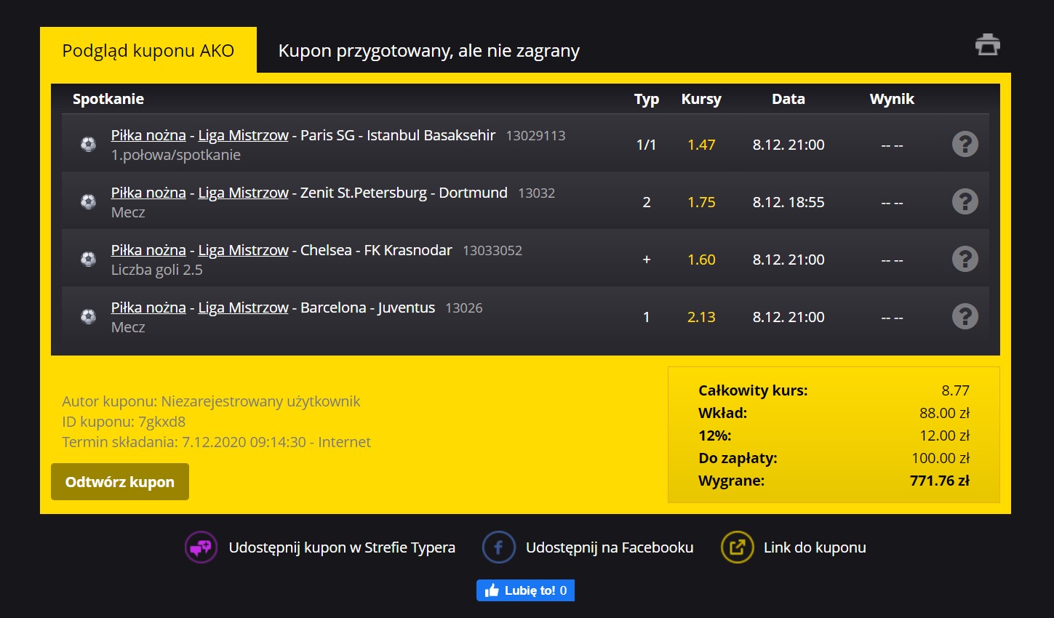Open help icon for Paris SG match

pos(965,144)
